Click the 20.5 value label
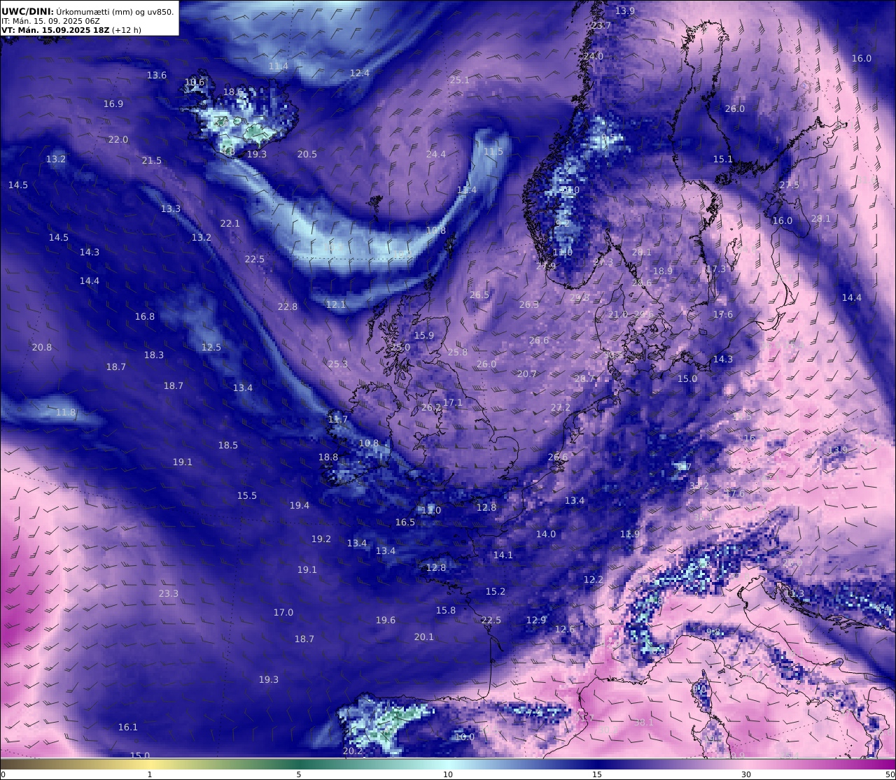Viewport: 896px width, 780px height. pyautogui.click(x=307, y=154)
